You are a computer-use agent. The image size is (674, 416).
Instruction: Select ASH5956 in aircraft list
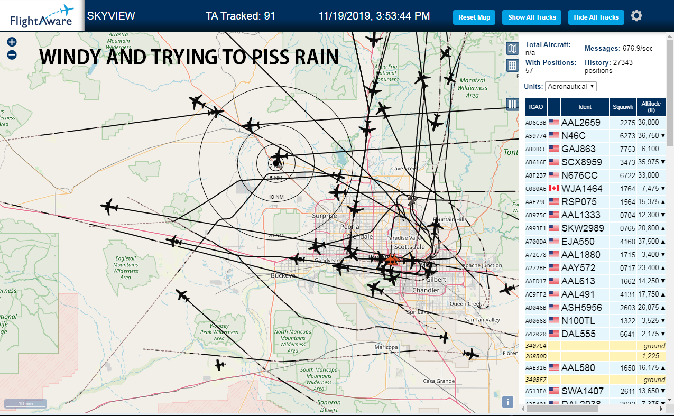[595, 307]
